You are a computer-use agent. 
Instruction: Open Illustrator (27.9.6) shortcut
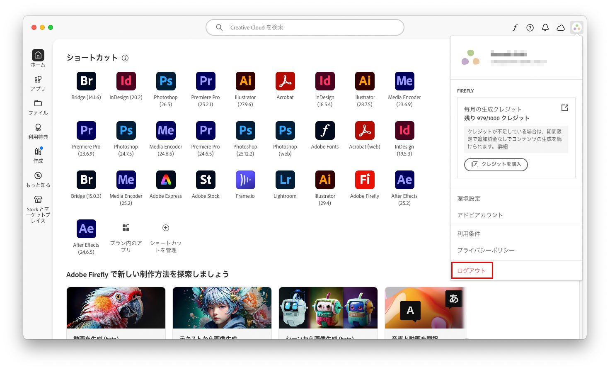click(x=245, y=81)
